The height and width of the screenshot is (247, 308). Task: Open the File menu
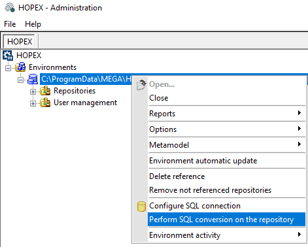pos(10,24)
